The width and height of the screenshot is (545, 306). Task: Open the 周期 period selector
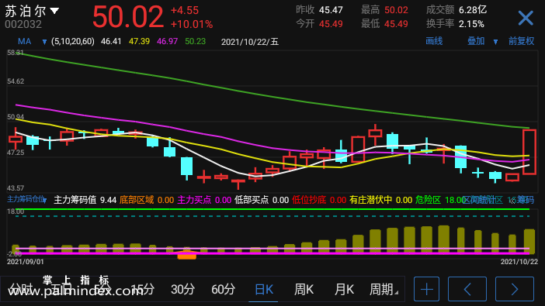(x=384, y=289)
